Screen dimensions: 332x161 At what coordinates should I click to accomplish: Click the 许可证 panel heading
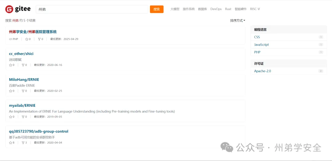pyautogui.click(x=259, y=63)
